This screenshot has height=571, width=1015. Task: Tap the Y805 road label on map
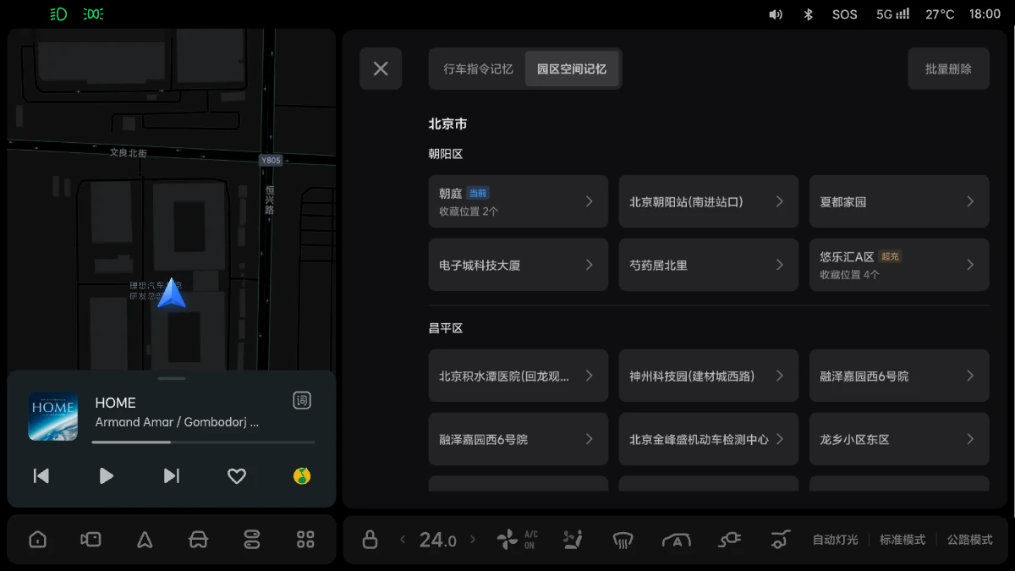point(271,160)
